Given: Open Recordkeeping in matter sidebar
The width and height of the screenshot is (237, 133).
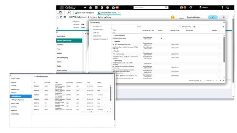Looking at the screenshot, I should coord(62,57).
